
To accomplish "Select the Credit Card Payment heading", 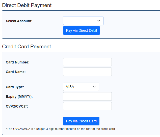I will (x=26, y=47).
